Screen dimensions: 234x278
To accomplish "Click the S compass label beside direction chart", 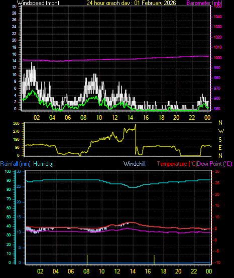I will click(220, 140).
